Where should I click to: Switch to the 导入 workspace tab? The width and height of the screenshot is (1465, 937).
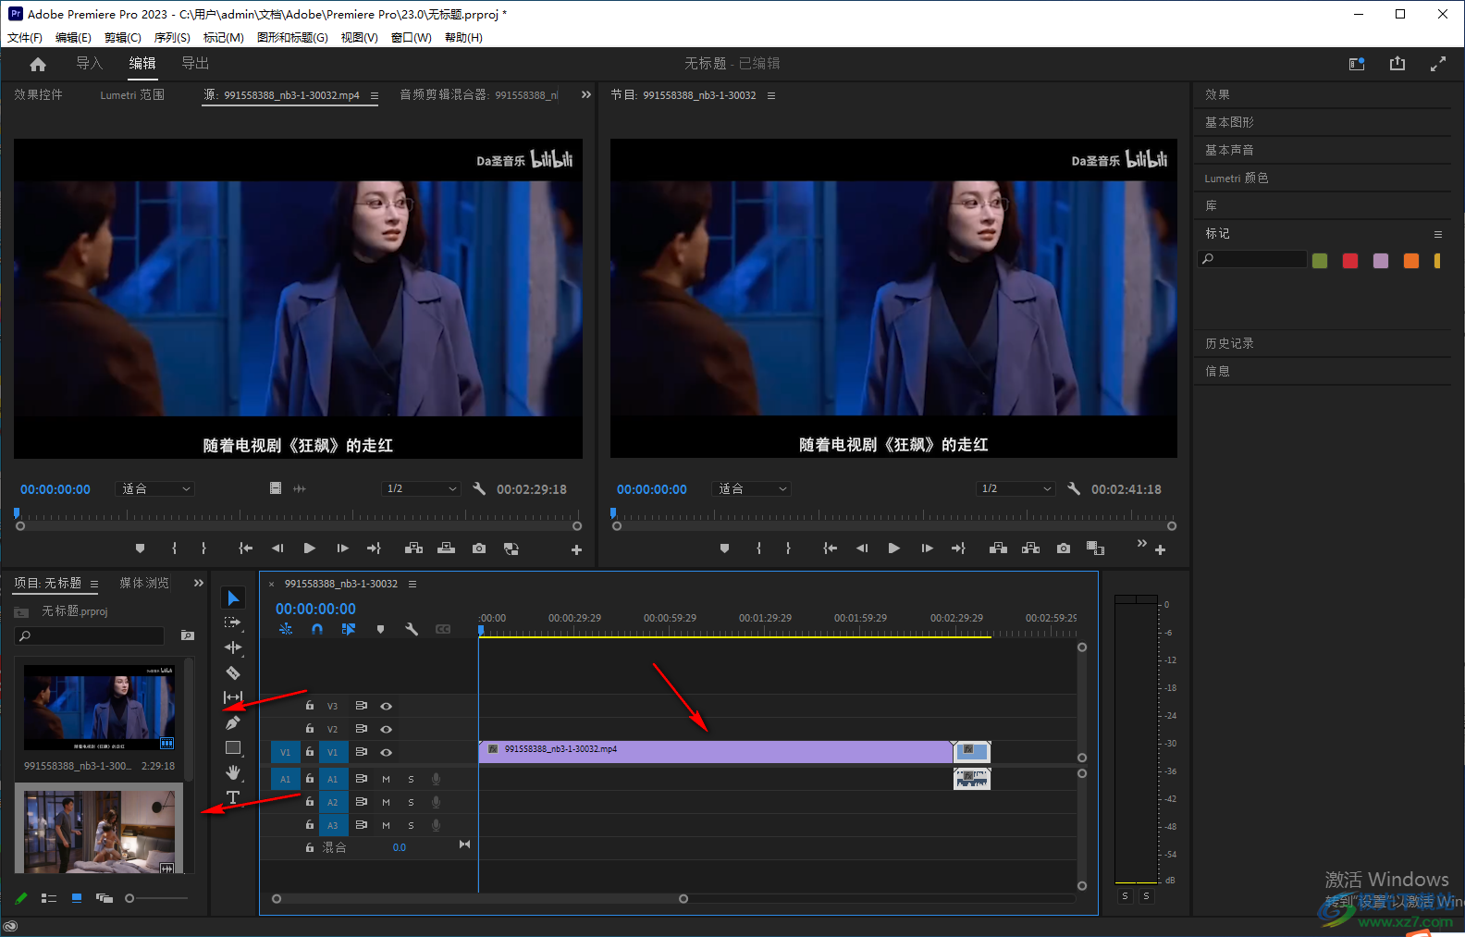[x=89, y=63]
